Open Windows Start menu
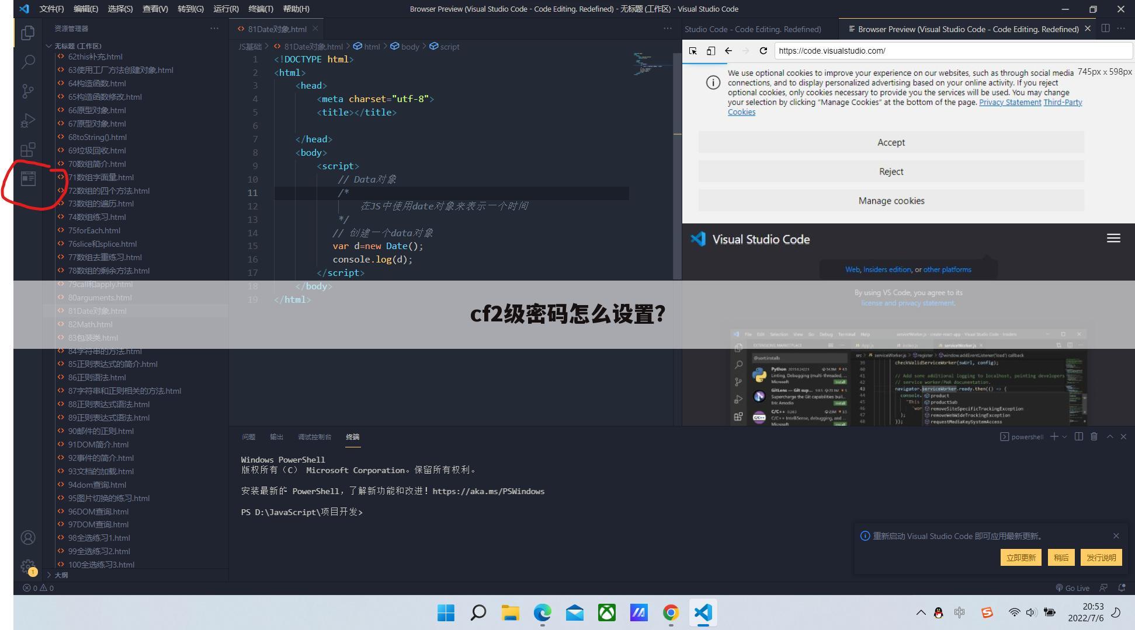Viewport: 1135px width, 630px height. point(446,612)
